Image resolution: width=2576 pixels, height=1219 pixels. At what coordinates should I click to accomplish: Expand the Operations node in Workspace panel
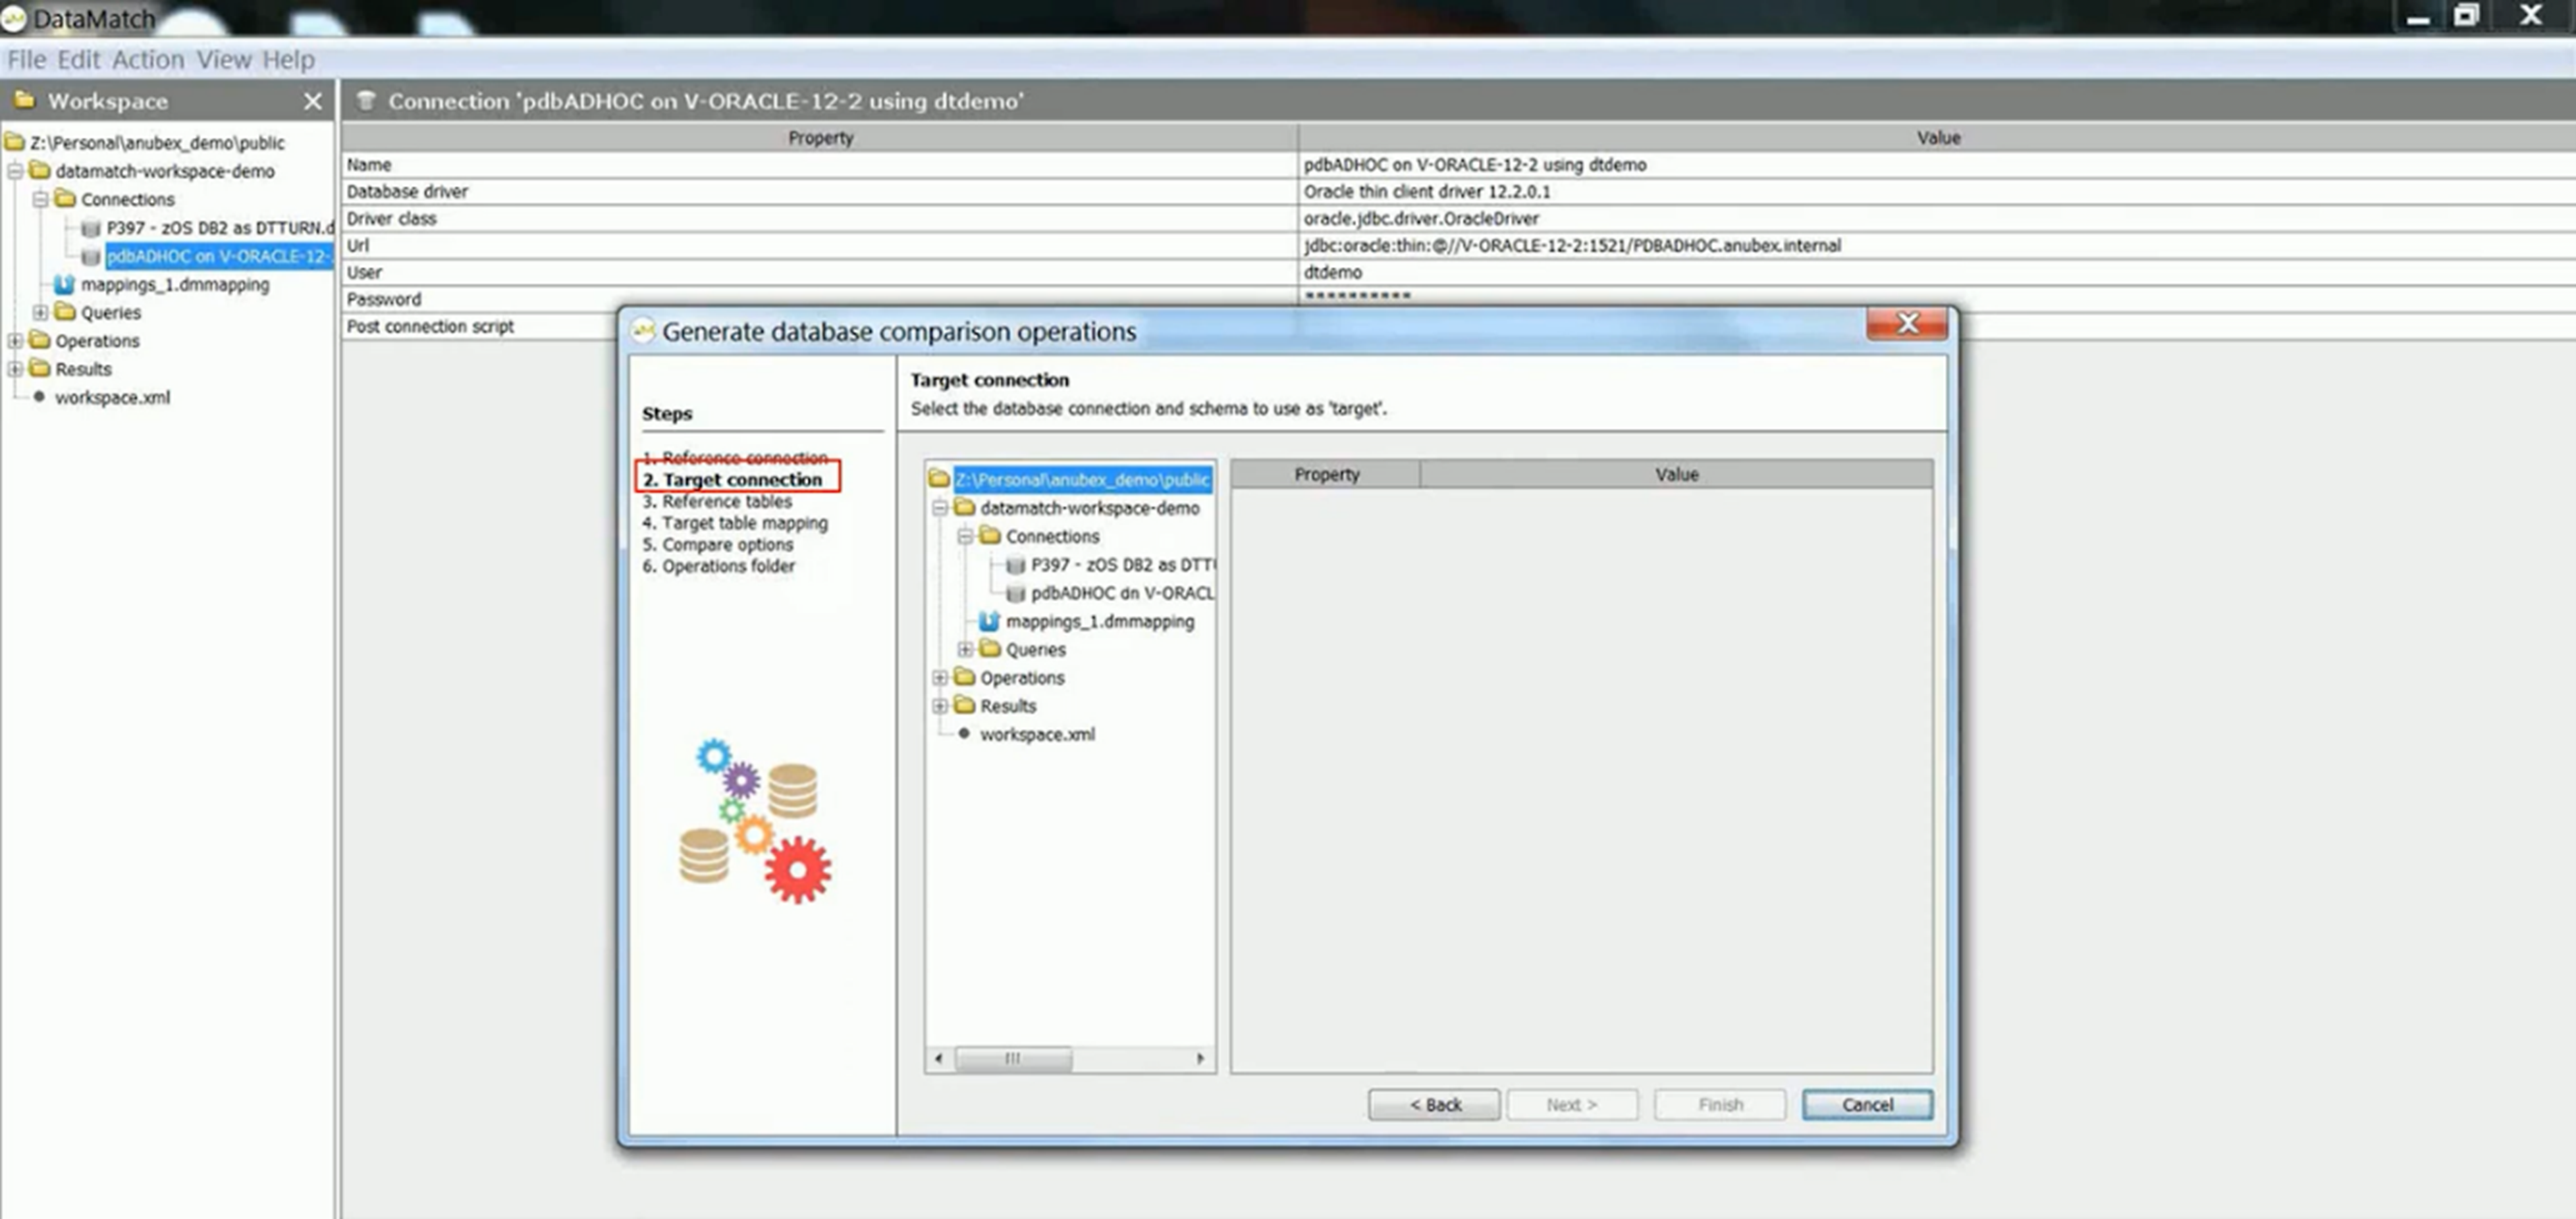[x=15, y=341]
